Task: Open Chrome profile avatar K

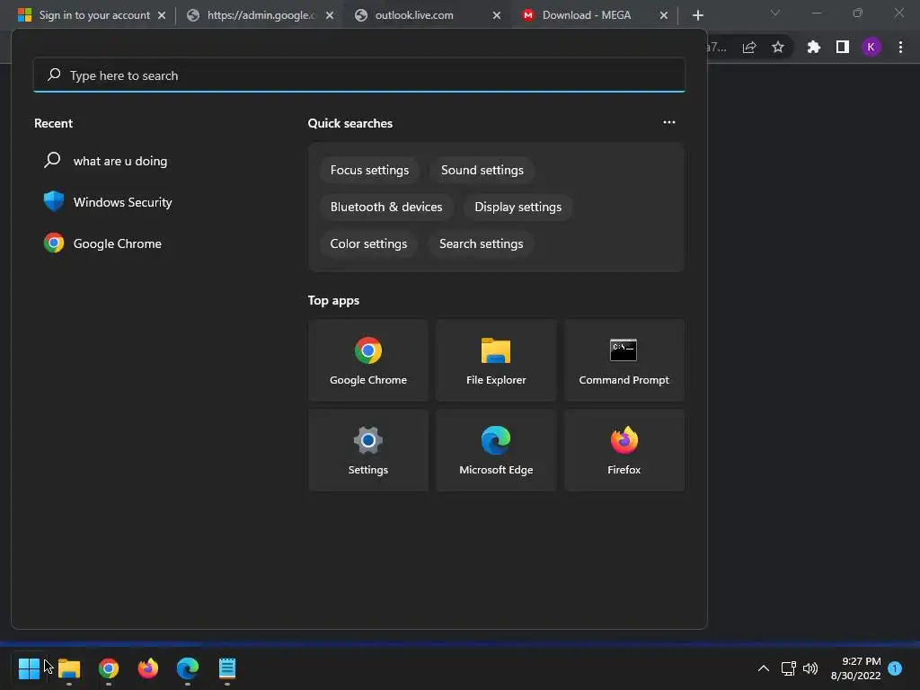Action: coord(871,47)
